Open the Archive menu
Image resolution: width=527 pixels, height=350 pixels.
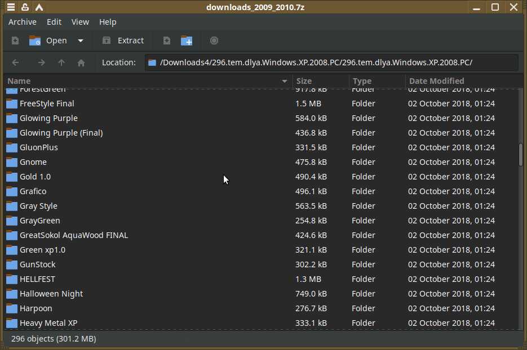pos(23,22)
